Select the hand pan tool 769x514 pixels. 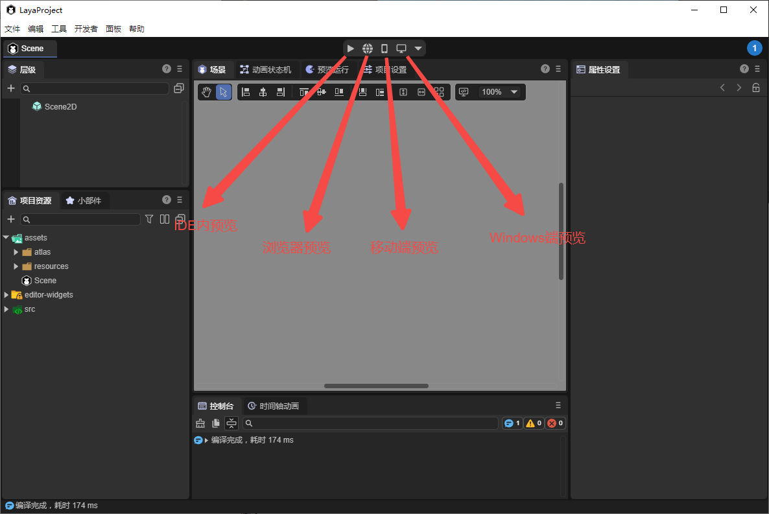206,92
